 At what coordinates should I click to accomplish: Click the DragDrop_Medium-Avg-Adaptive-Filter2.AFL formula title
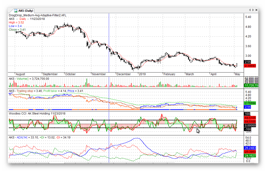click(x=38, y=15)
